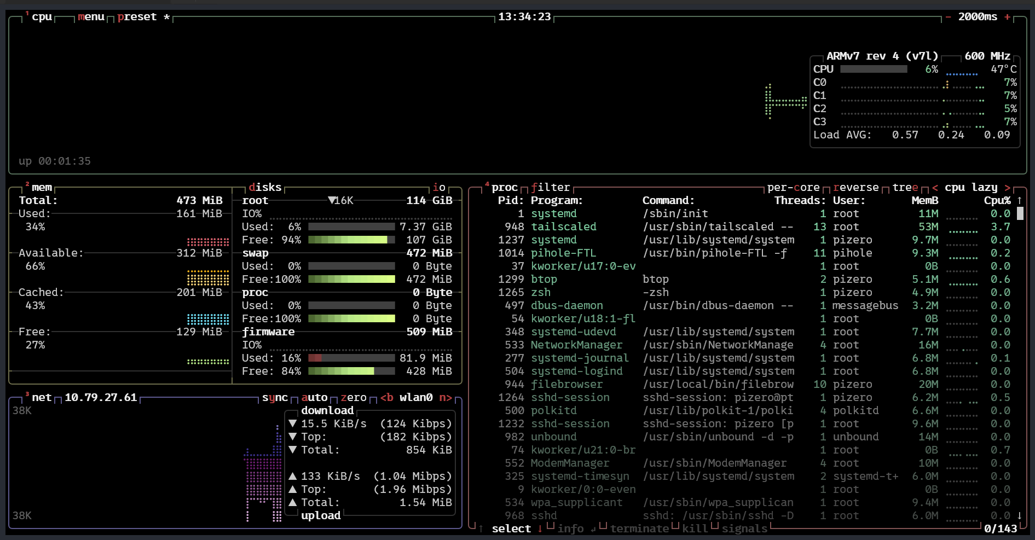Switch to next network interface with n
Image resolution: width=1035 pixels, height=540 pixels.
click(445, 398)
